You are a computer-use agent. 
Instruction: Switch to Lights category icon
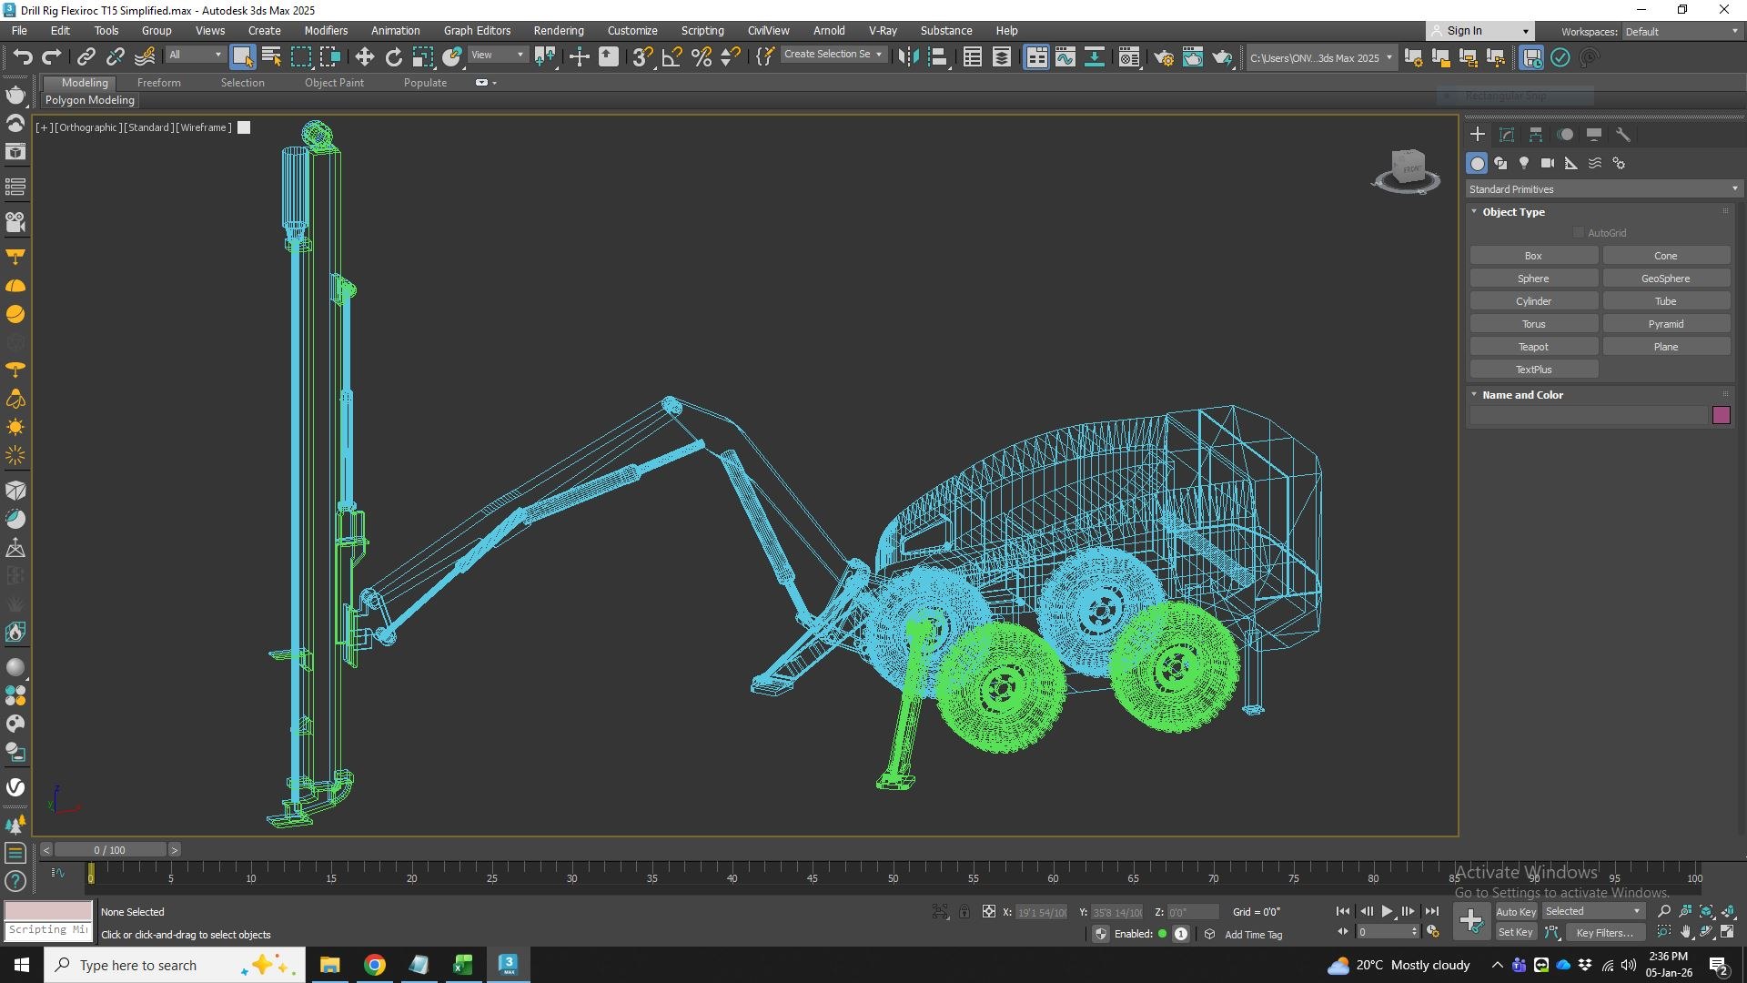(x=1524, y=164)
